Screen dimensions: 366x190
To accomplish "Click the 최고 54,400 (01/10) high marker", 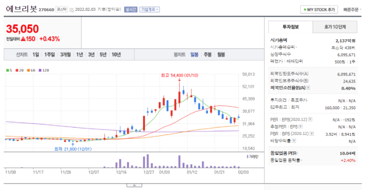I will 179,75.
